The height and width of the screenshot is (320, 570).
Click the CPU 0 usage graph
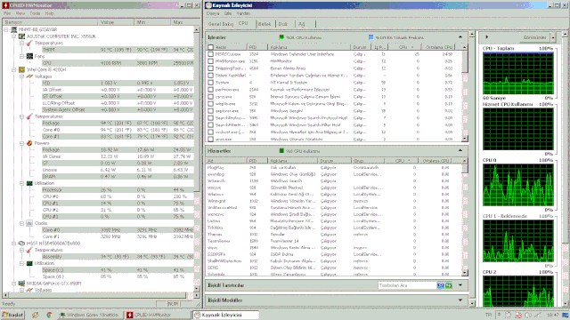tap(518, 185)
